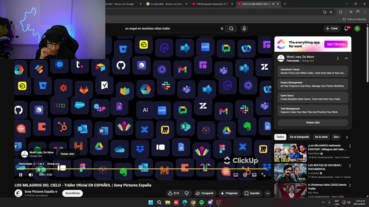Dislike the video with thumbs down
369x207 pixels.
pyautogui.click(x=187, y=193)
